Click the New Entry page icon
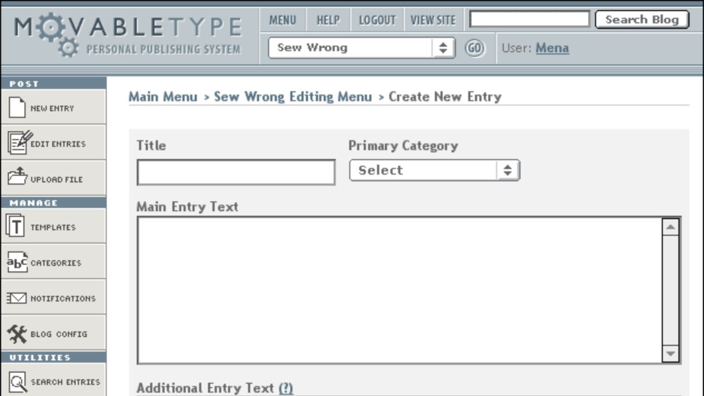The width and height of the screenshot is (704, 396). click(17, 108)
